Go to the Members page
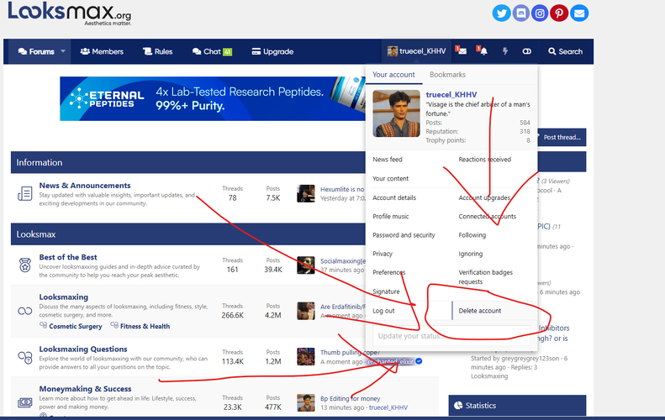This screenshot has height=420, width=665. coord(102,51)
